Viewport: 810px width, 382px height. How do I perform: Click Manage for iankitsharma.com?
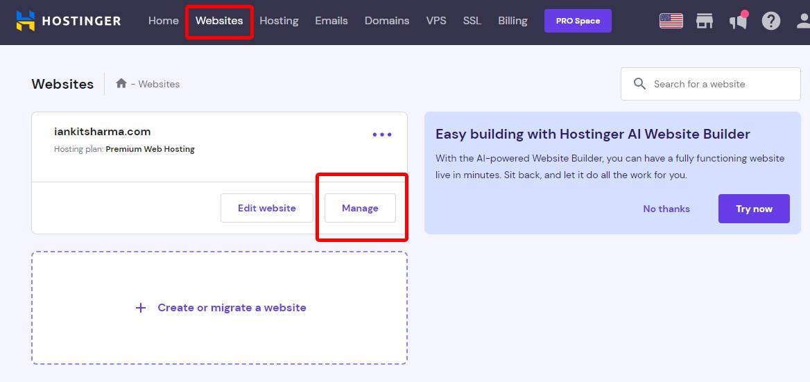[360, 208]
